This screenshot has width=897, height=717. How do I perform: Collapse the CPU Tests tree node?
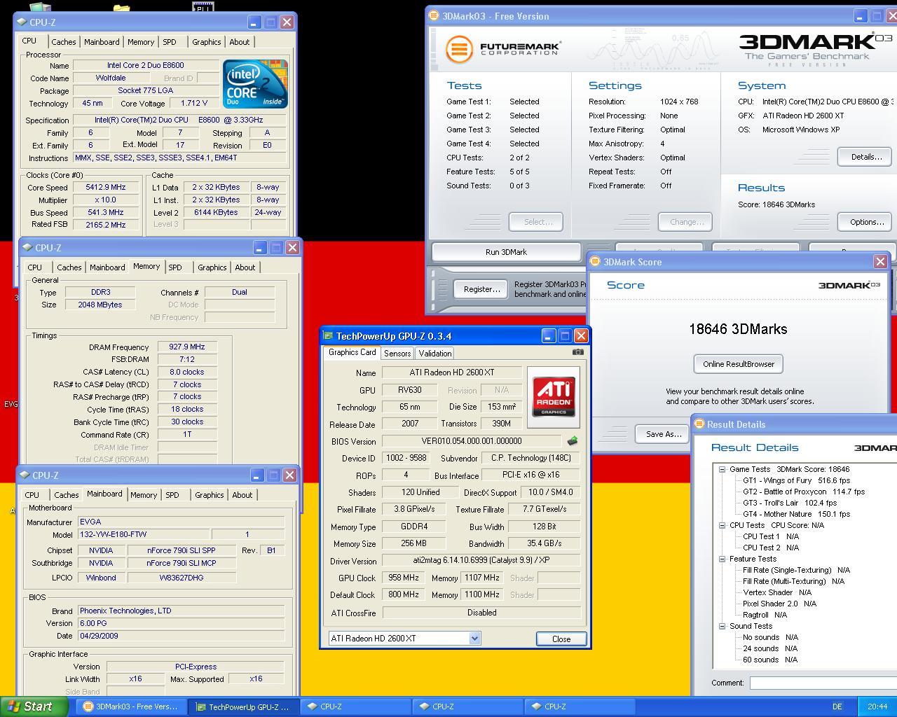point(722,525)
